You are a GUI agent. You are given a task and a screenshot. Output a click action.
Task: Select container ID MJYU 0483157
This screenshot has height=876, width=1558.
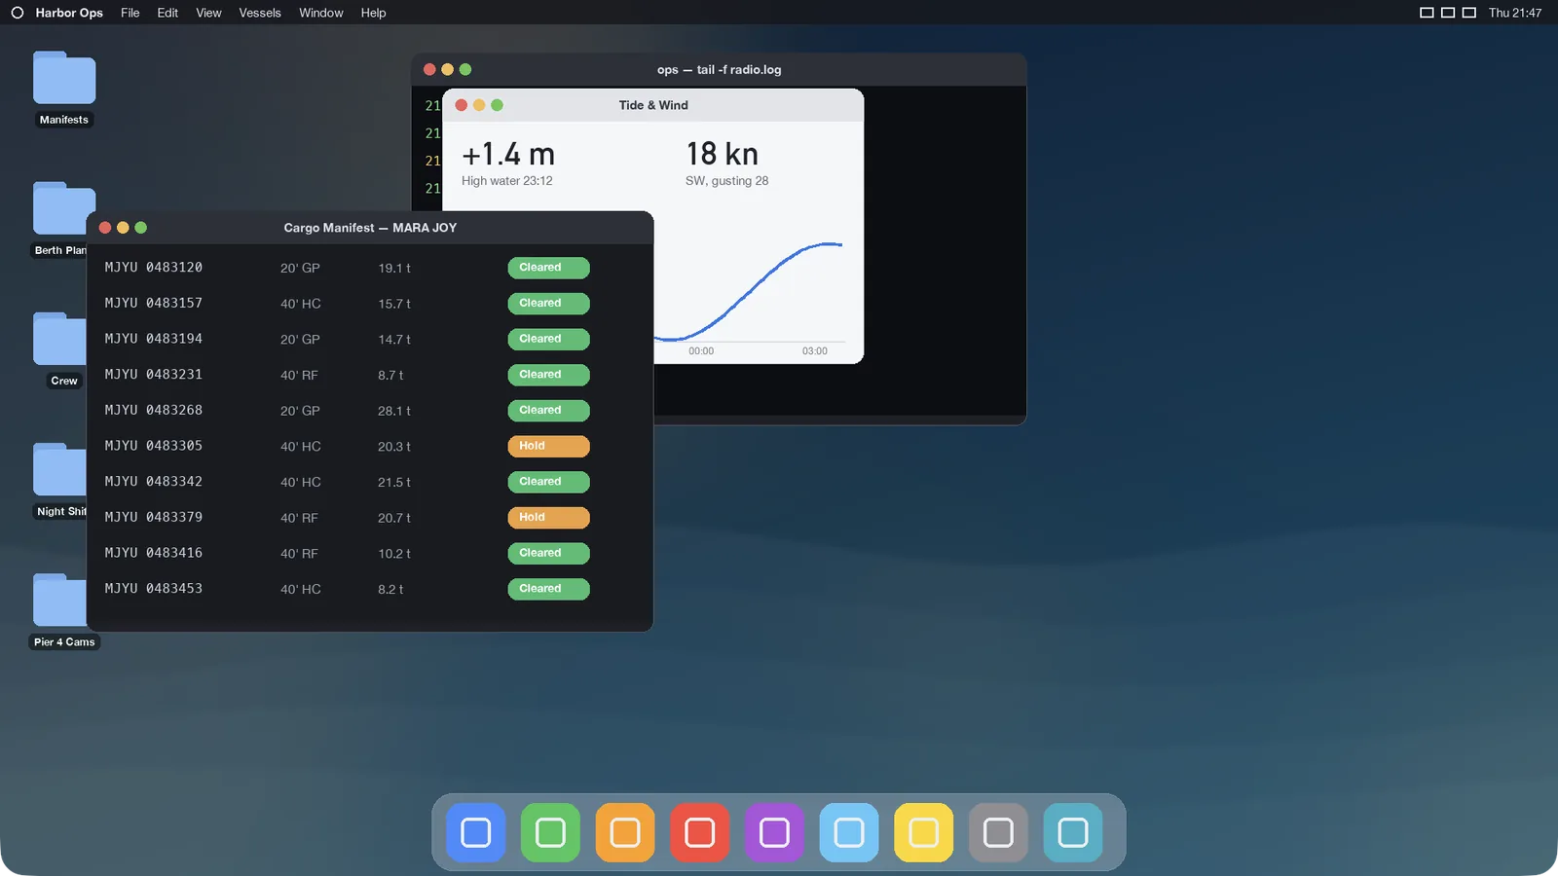pos(154,303)
